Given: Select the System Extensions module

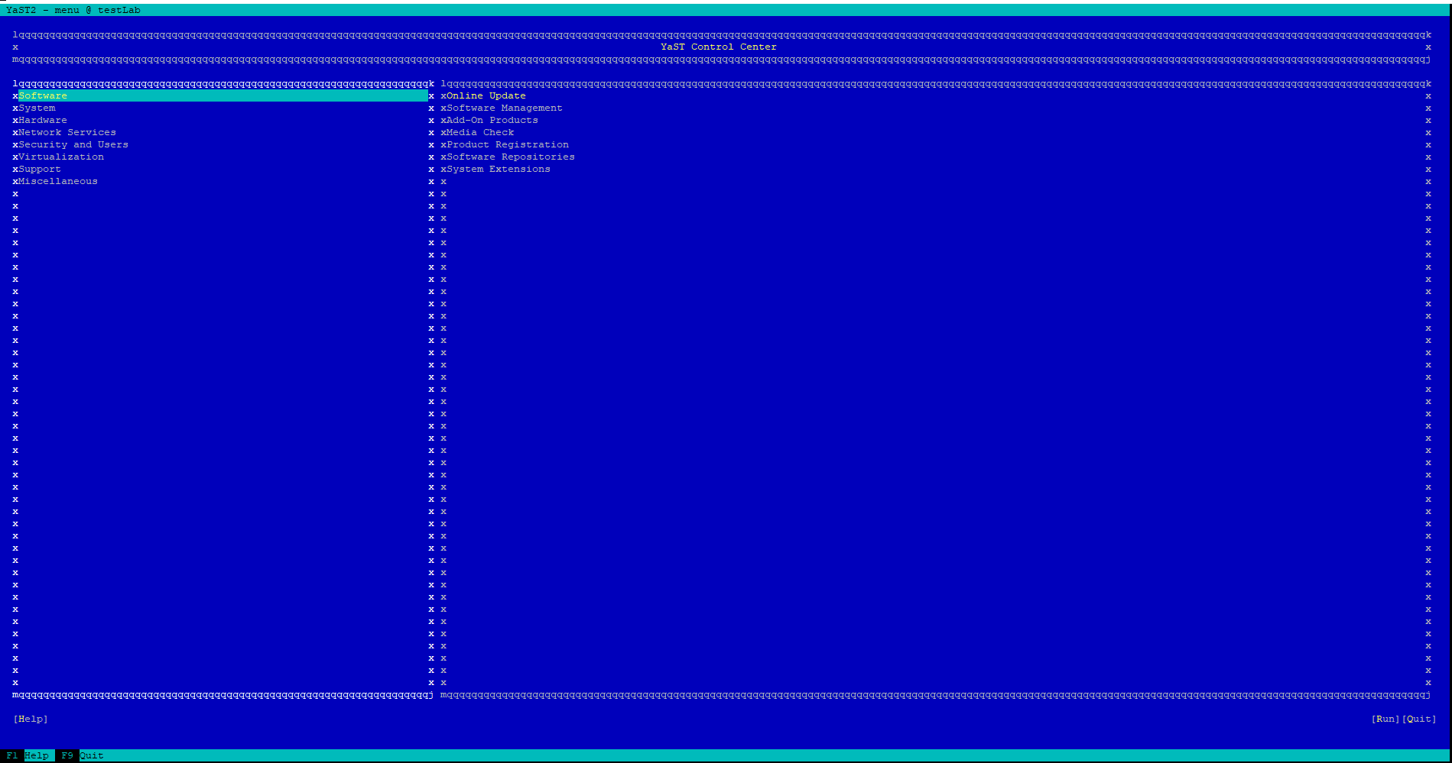Looking at the screenshot, I should pyautogui.click(x=499, y=170).
